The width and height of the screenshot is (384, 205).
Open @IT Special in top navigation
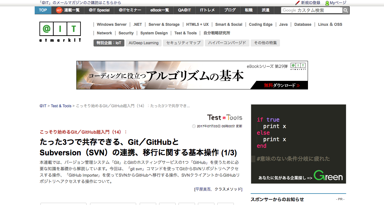pos(99,10)
